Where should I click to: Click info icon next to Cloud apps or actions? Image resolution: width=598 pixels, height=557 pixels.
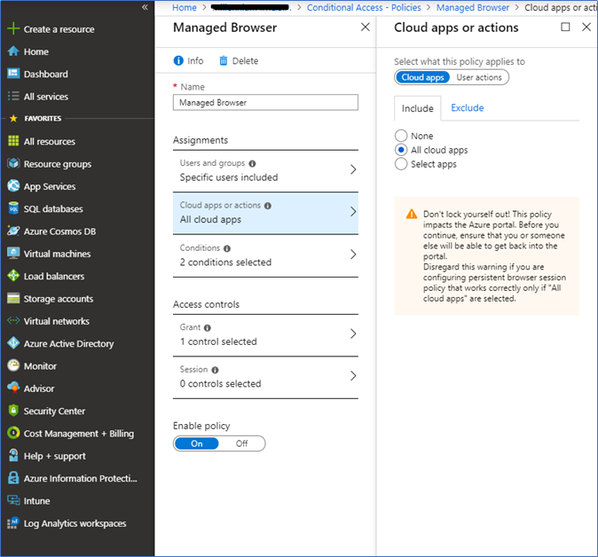268,206
